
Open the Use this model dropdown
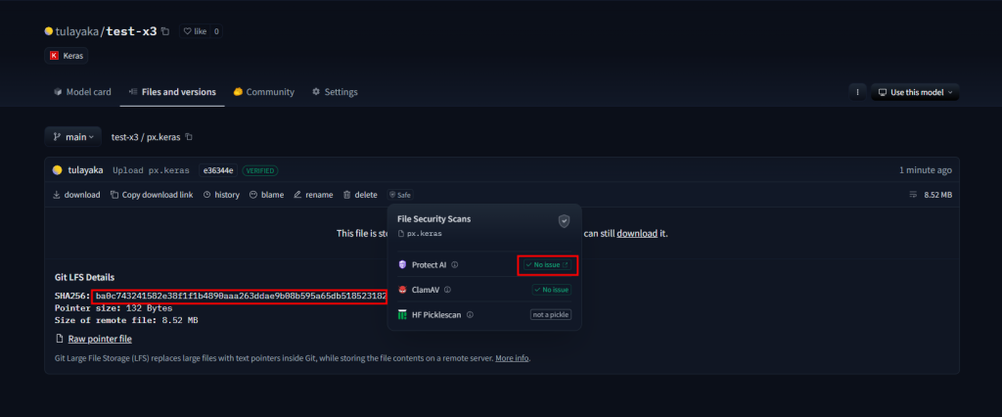[x=915, y=92]
